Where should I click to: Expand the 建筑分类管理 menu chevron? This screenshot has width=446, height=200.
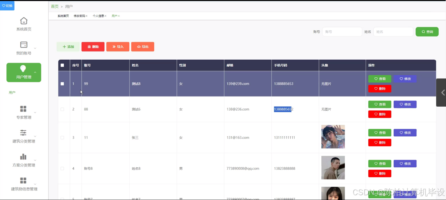pyautogui.click(x=35, y=136)
